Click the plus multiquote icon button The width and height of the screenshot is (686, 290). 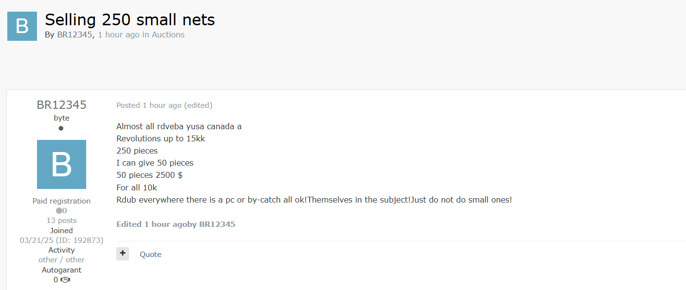(123, 254)
